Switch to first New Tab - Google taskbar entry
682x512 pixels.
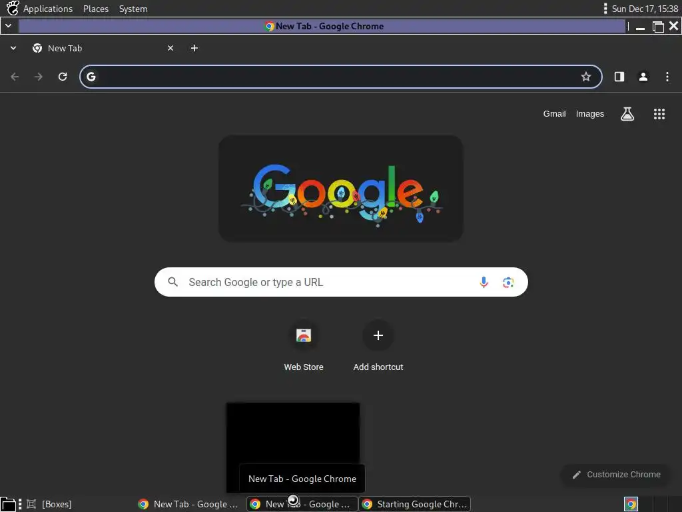click(x=188, y=504)
